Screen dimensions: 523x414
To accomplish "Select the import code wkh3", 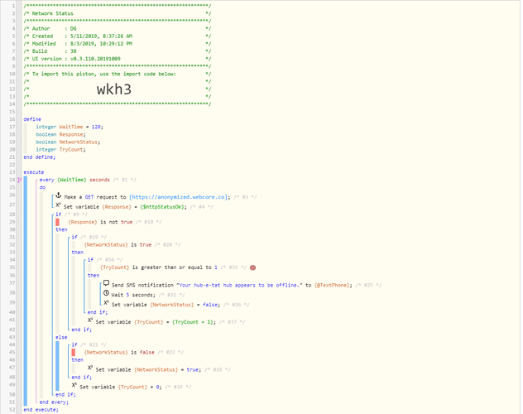I will 114,89.
